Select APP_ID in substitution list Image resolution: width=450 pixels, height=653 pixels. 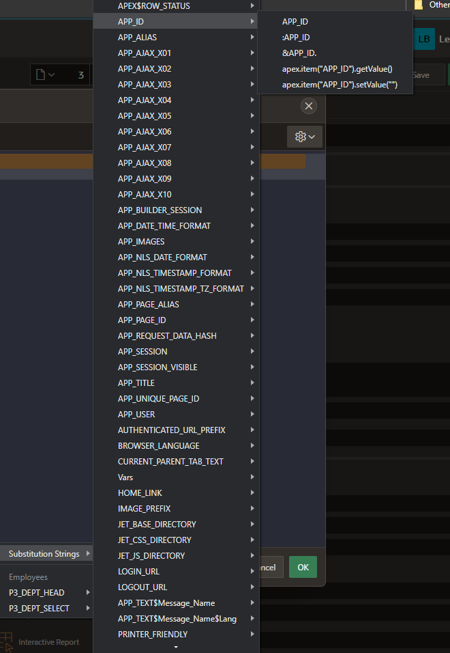point(176,22)
